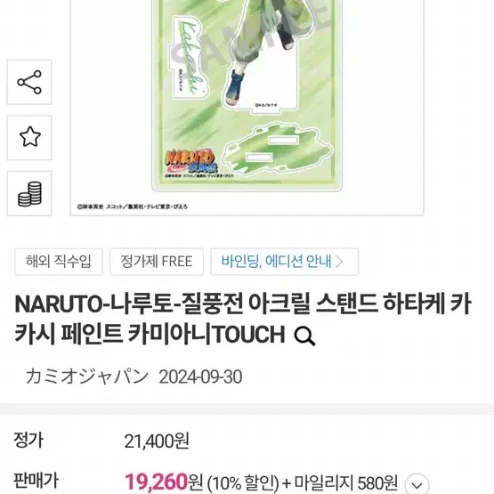Image resolution: width=494 pixels, height=494 pixels.
Task: Click the 정가 21,400원 price
Action: pos(157,441)
